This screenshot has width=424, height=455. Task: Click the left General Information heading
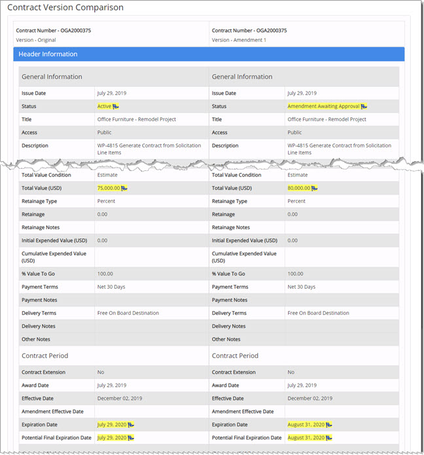pos(52,77)
